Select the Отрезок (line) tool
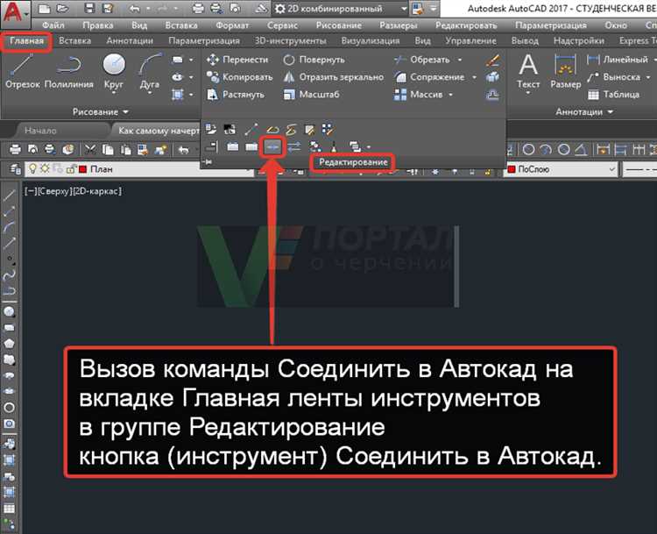 pyautogui.click(x=23, y=71)
